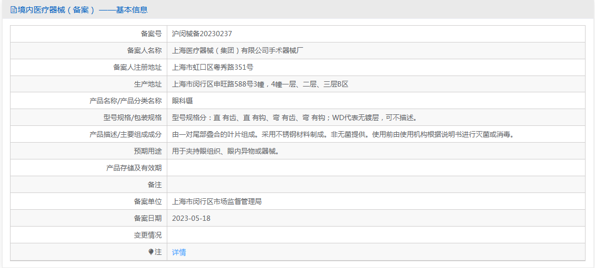The image size is (595, 268).
Task: Click the document icon beside 境内医疗器械 title
Action: 14,10
